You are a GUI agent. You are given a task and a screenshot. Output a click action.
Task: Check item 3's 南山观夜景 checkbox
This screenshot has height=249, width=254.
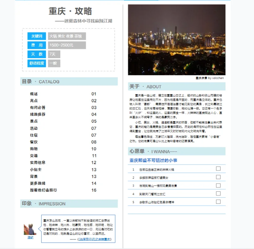point(218,185)
